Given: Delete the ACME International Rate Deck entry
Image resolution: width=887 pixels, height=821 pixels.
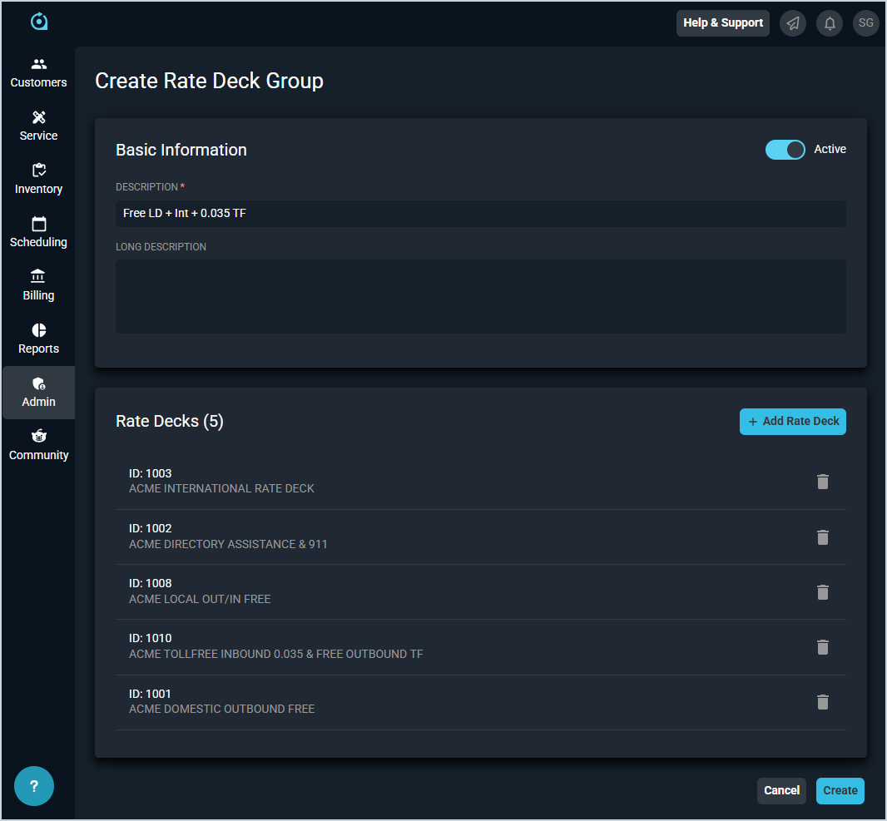Looking at the screenshot, I should 822,482.
